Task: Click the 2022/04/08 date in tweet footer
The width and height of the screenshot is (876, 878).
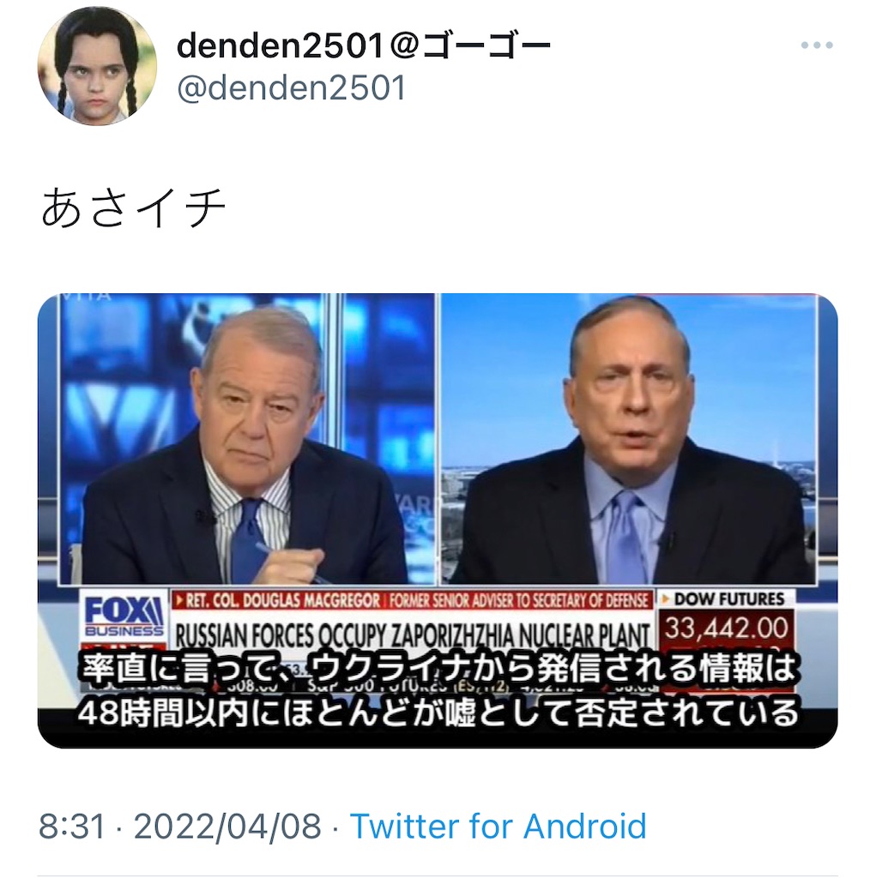Action: click(x=227, y=827)
